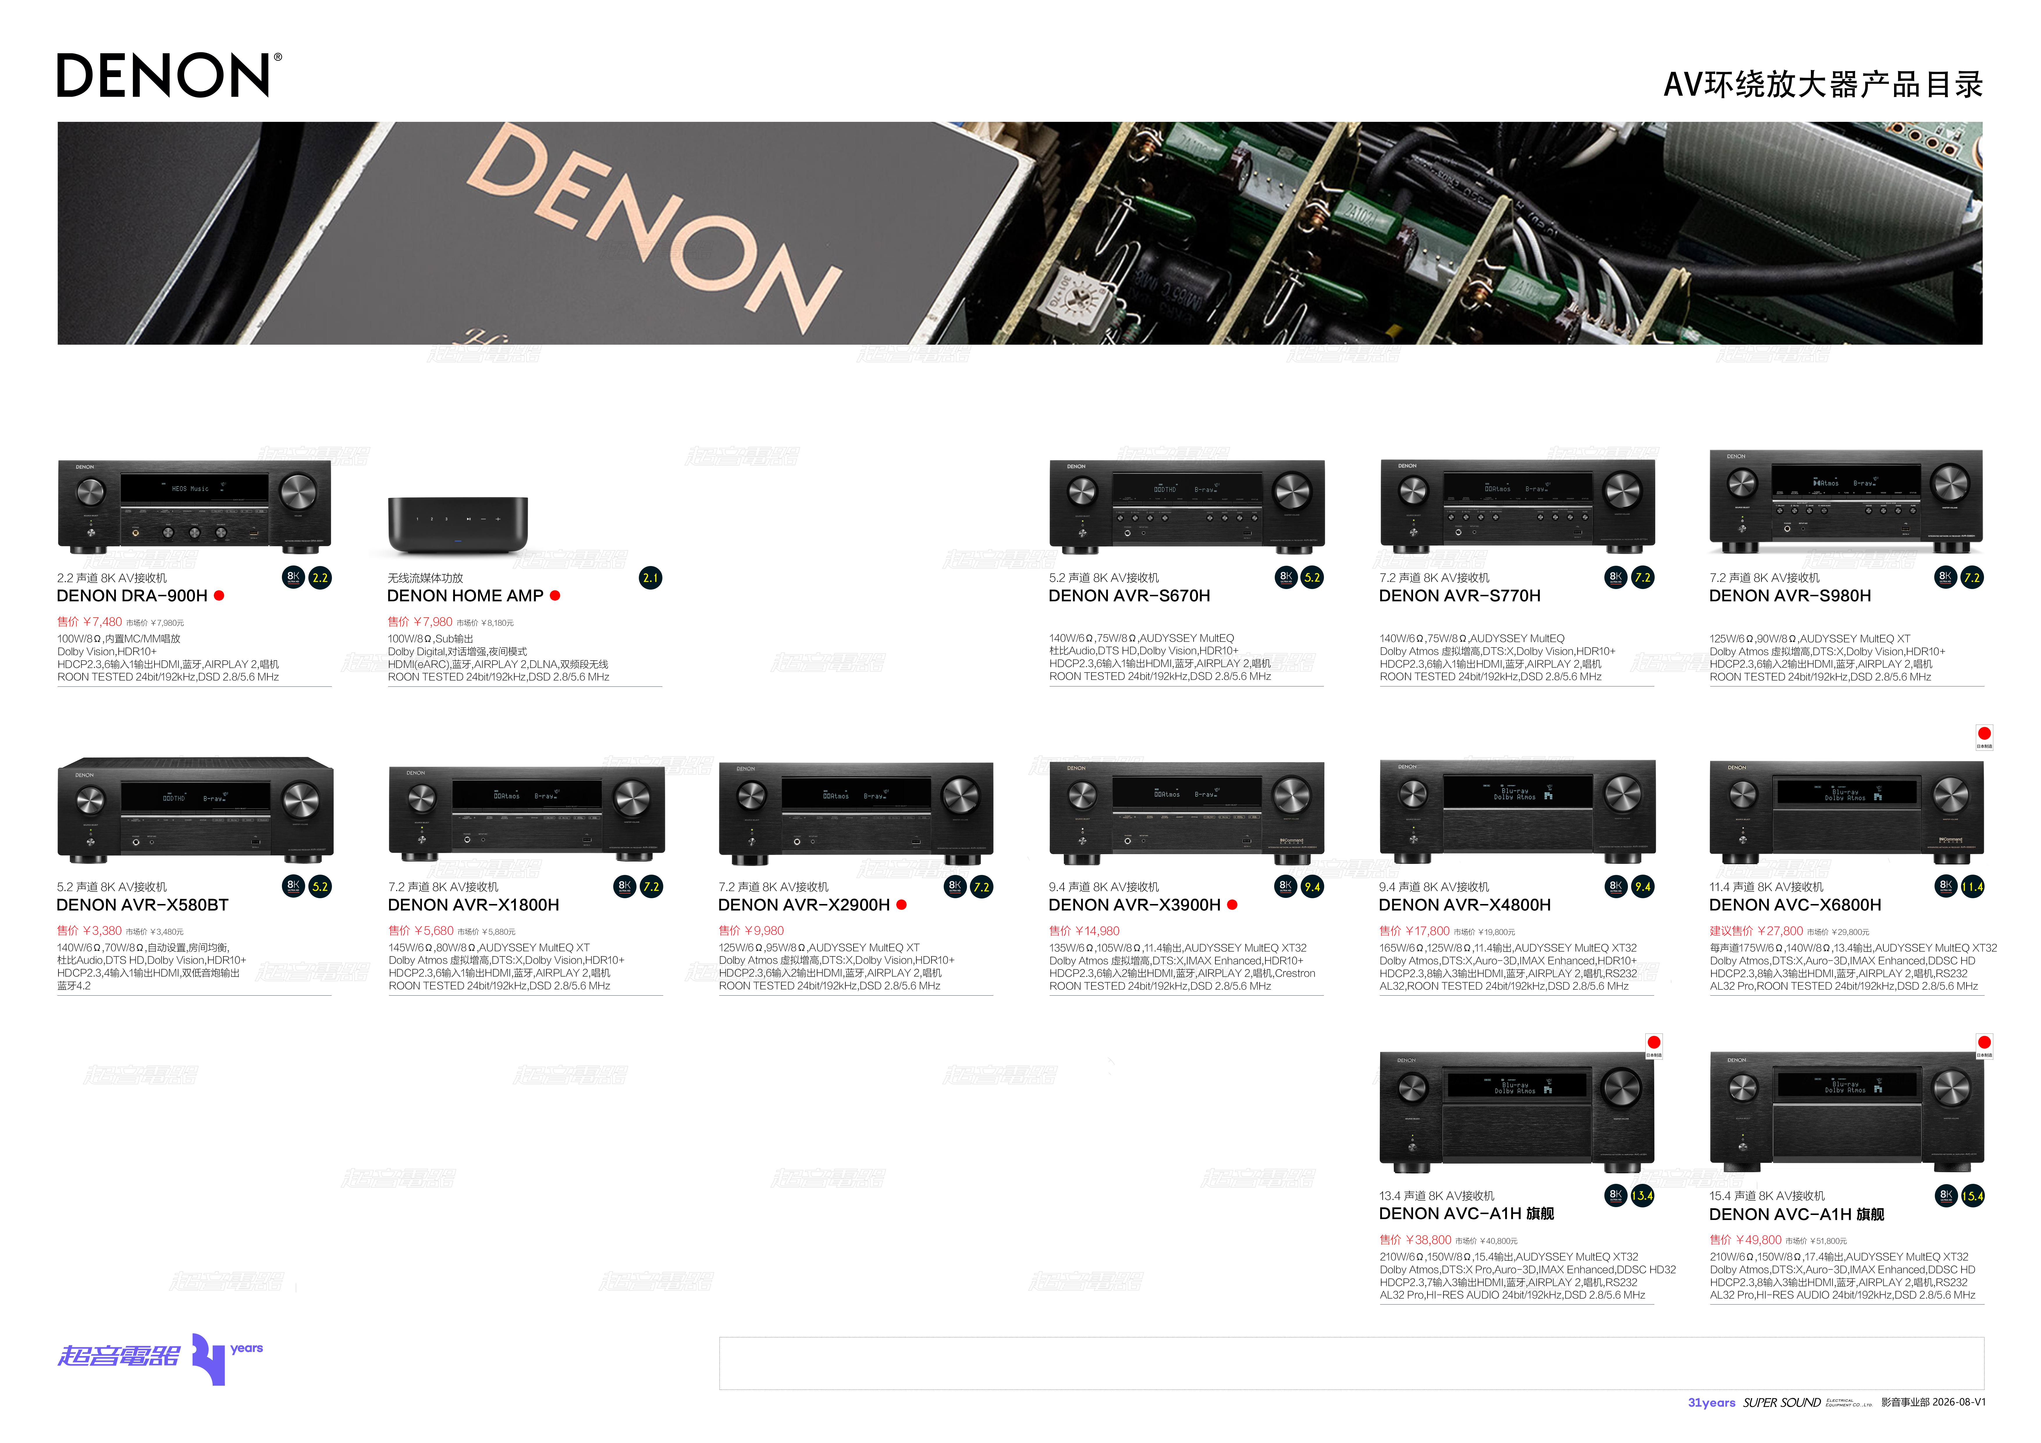Click the 11.4 channel badge for AVC-X6800H
The image size is (2041, 1443).
(1973, 887)
